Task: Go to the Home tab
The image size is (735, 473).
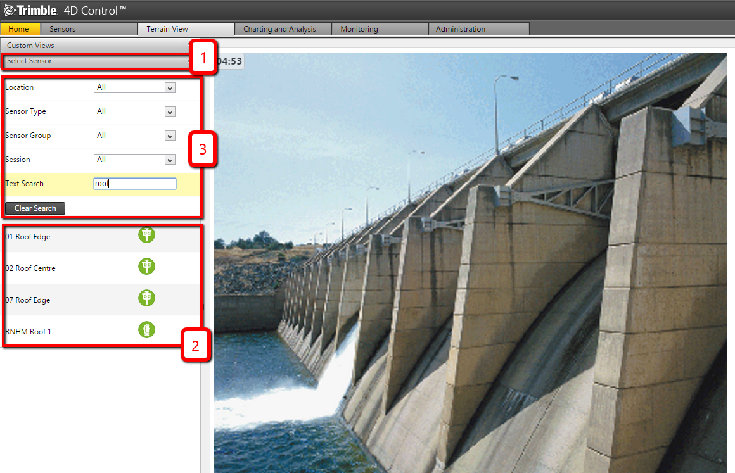Action: pos(19,29)
